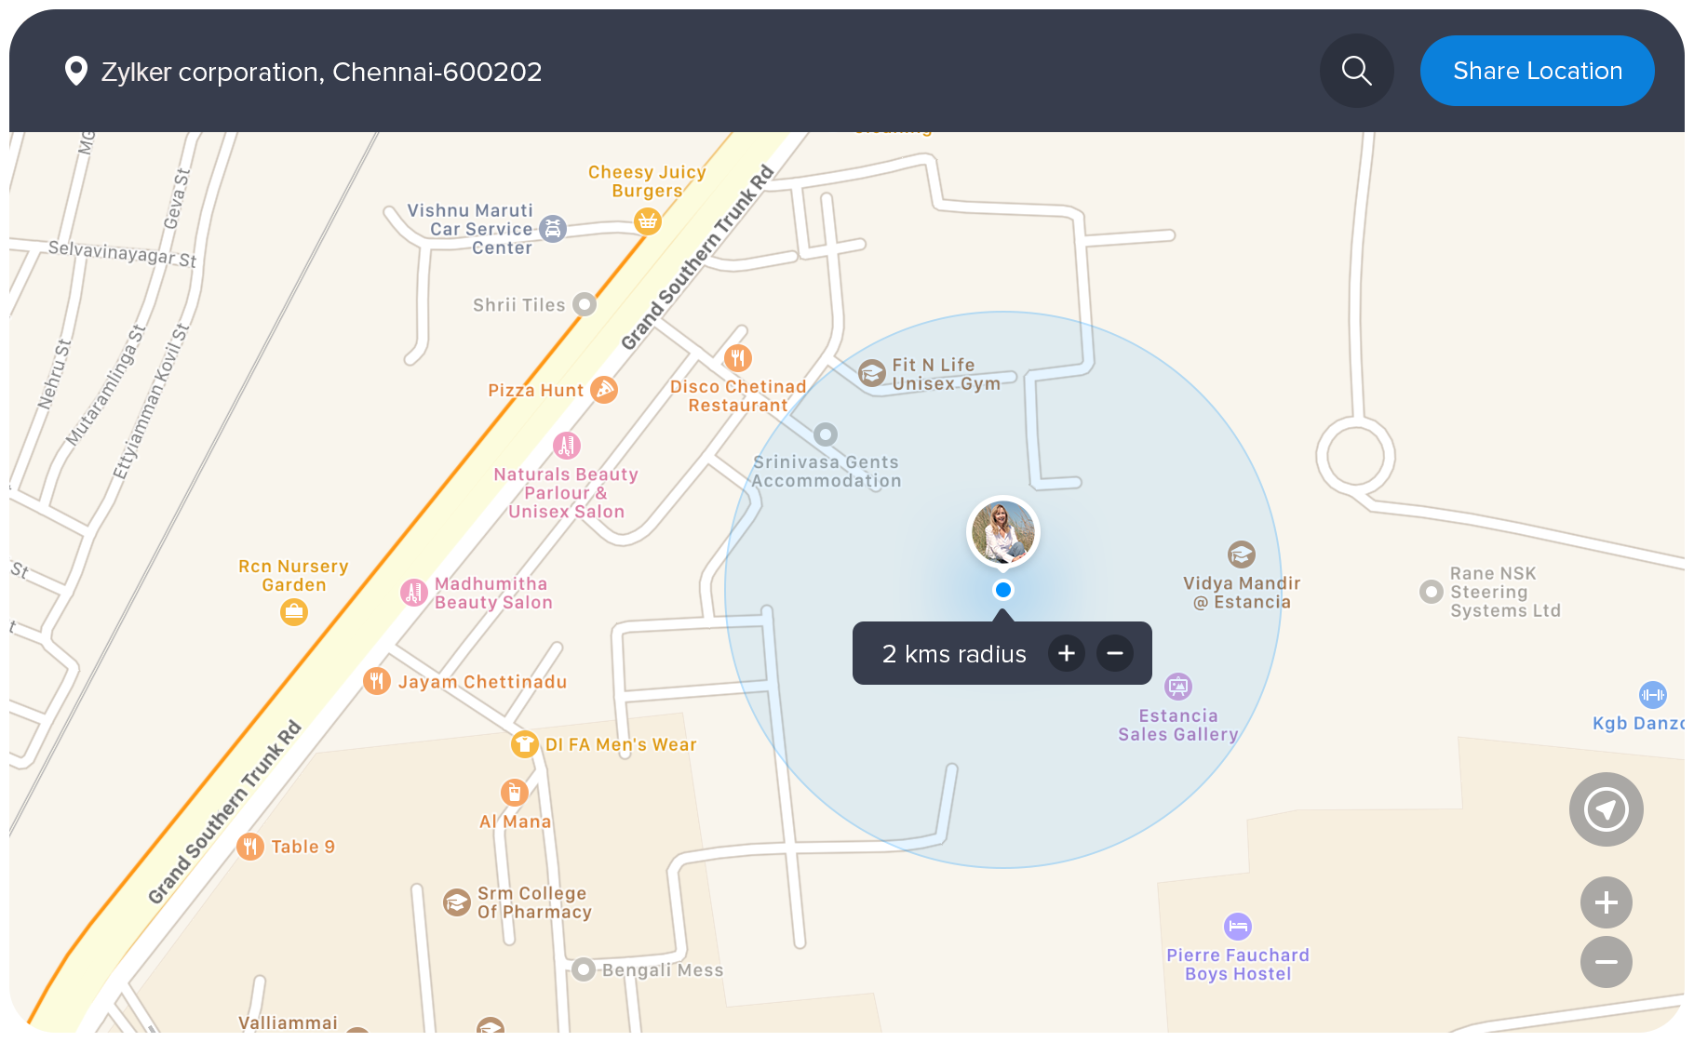Select the Rcn Nursery Garden marker
1694x1042 pixels.
[x=293, y=612]
